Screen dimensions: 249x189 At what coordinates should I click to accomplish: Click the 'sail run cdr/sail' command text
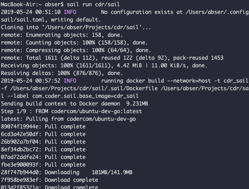tap(93, 4)
